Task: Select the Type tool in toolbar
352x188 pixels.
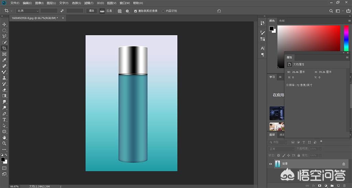Action: [4, 120]
